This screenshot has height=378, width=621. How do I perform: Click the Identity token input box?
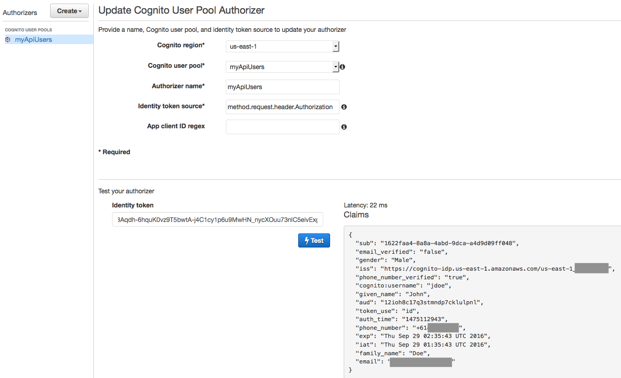(x=218, y=219)
